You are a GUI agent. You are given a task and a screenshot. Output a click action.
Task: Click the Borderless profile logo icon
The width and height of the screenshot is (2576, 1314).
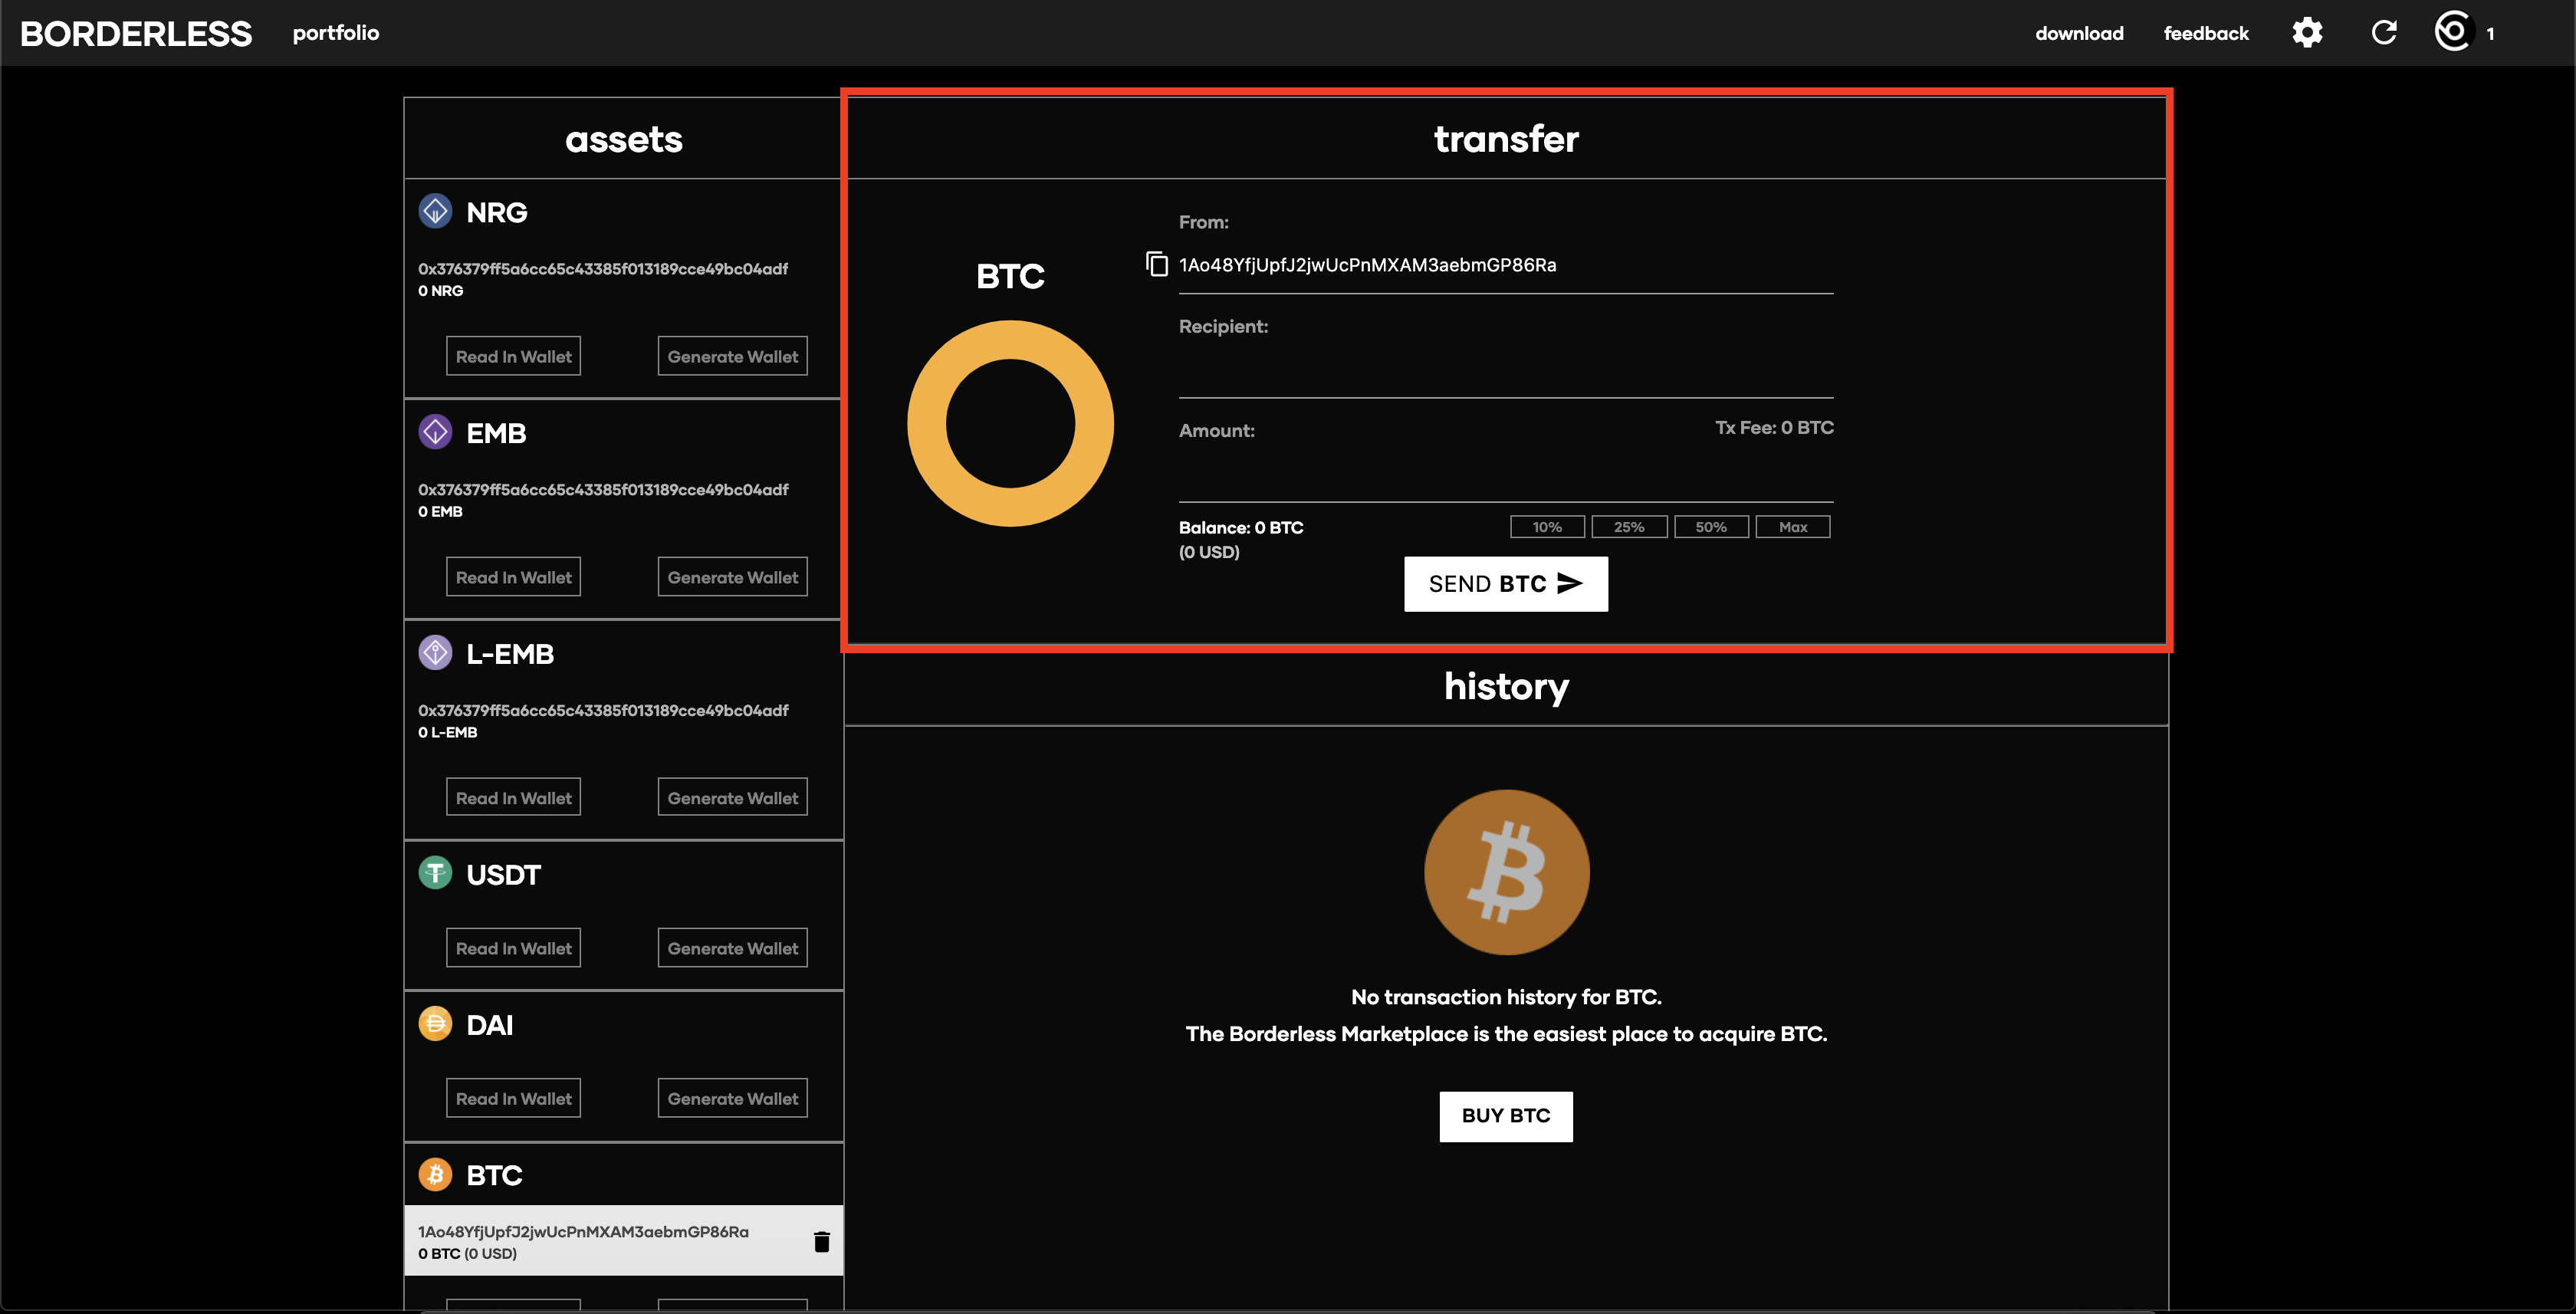(x=2453, y=31)
